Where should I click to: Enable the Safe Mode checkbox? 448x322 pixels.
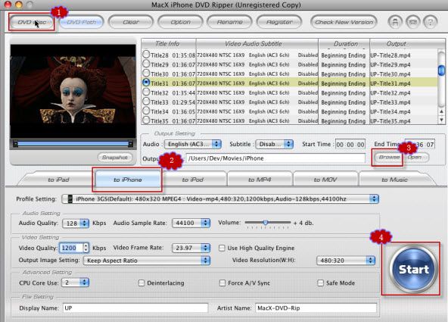(x=320, y=283)
